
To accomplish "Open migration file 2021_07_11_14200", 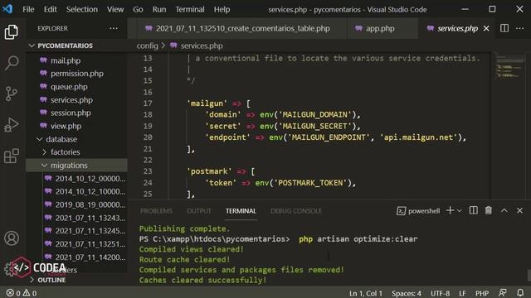I will click(76, 257).
